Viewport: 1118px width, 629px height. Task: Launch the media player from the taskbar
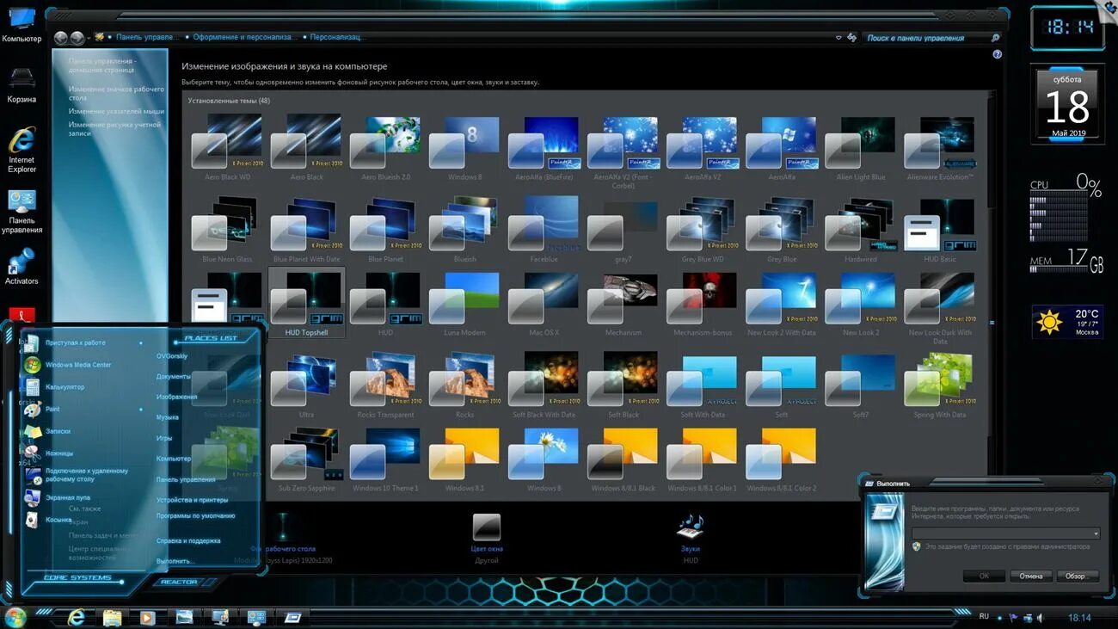[x=147, y=617]
